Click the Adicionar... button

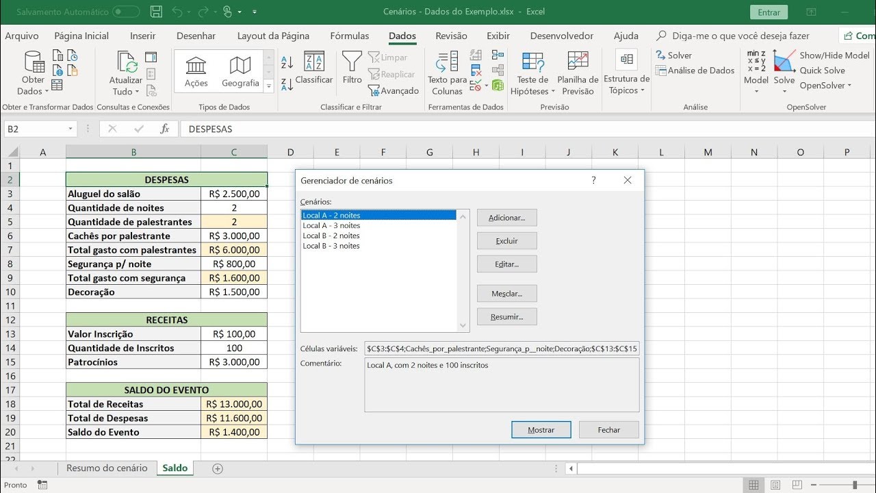pyautogui.click(x=506, y=218)
